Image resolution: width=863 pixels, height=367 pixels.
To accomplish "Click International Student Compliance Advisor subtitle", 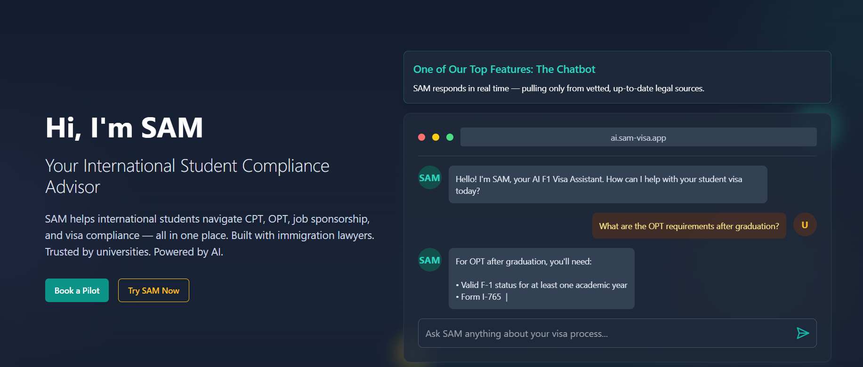I will tap(187, 176).
